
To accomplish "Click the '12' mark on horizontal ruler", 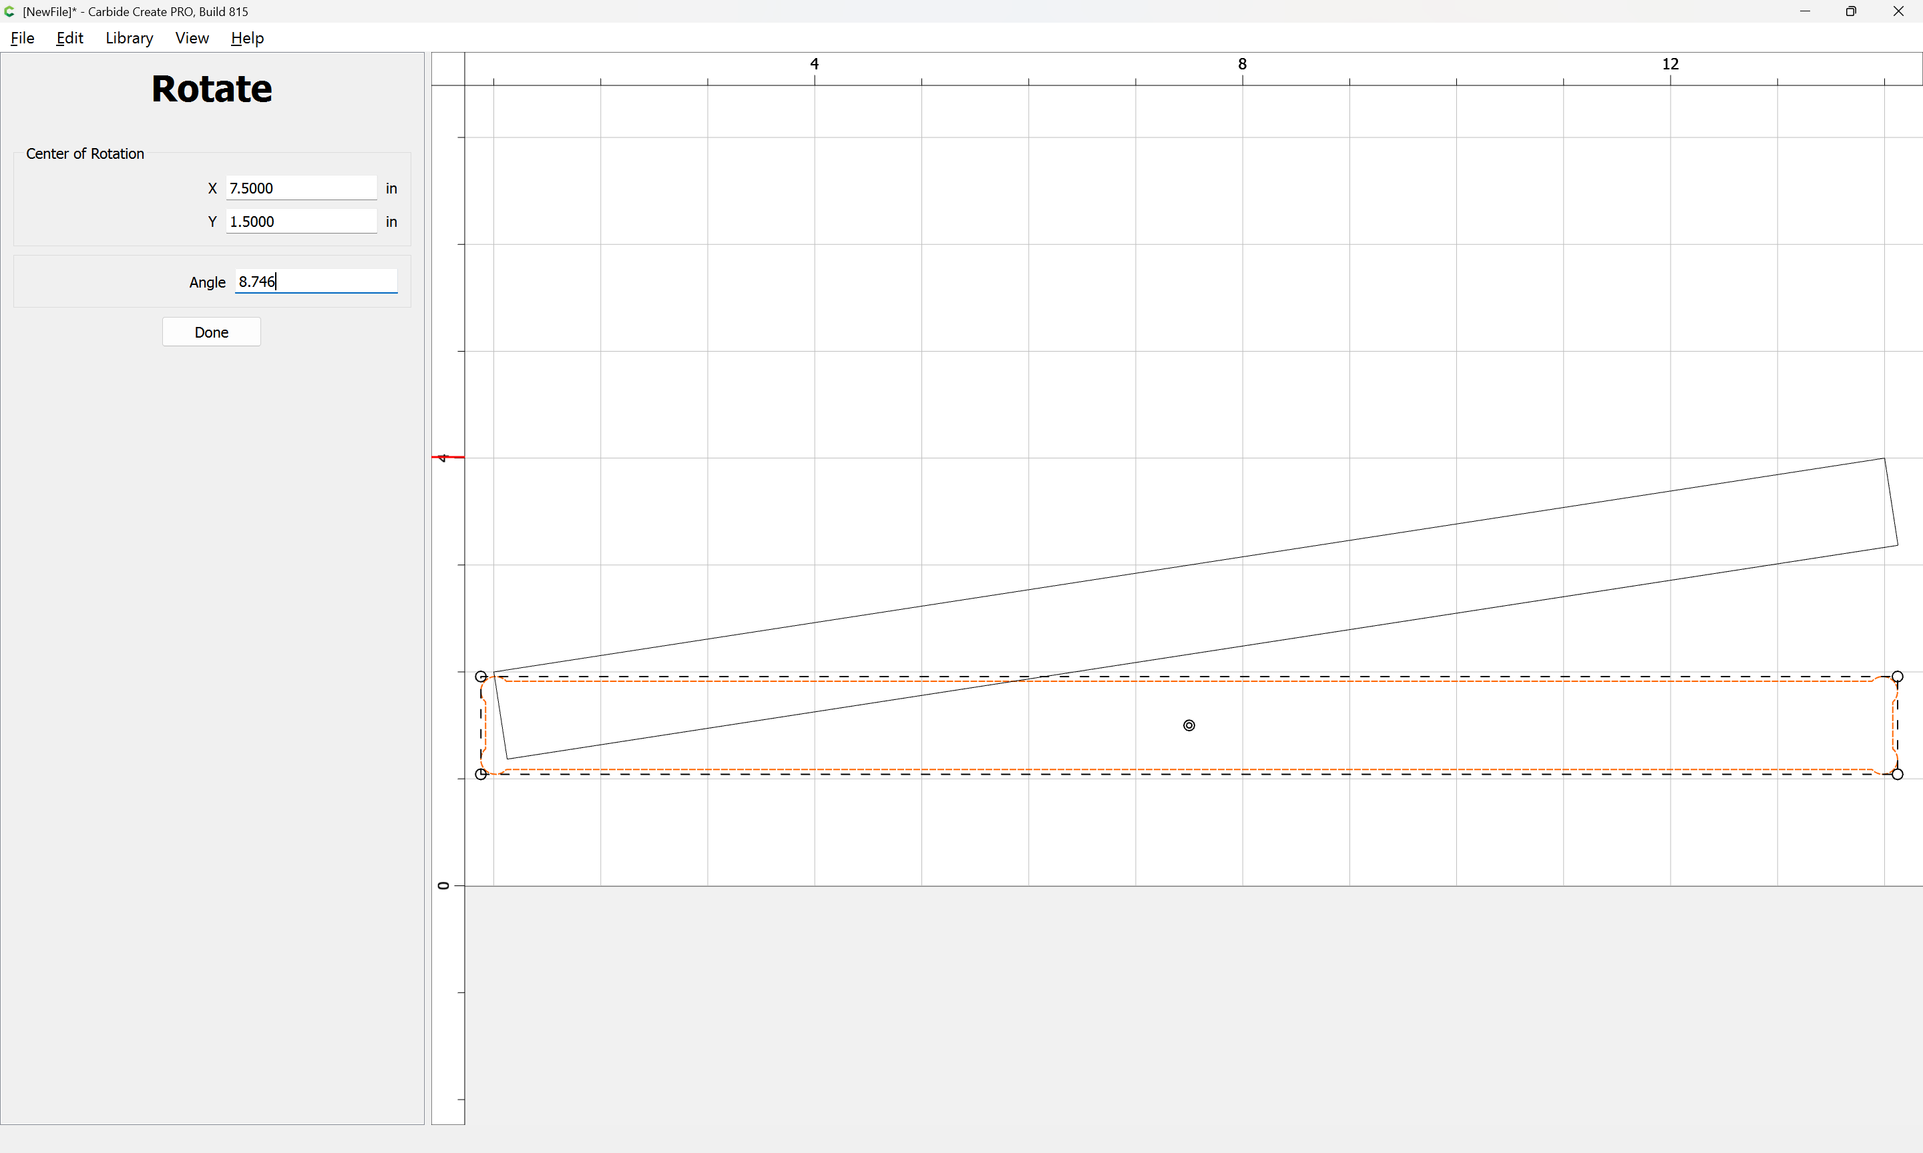I will [1671, 63].
